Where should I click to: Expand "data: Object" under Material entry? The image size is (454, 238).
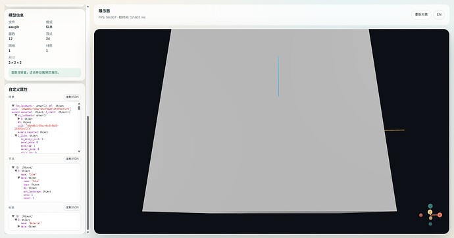click(19, 226)
